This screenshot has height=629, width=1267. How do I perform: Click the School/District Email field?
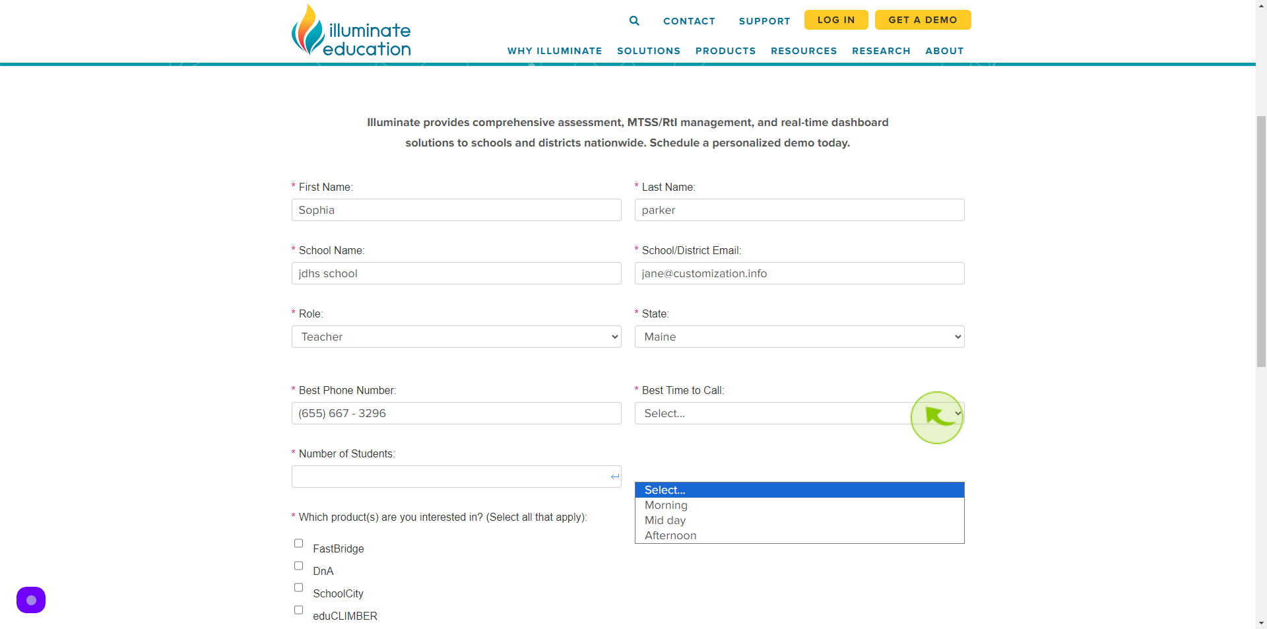pyautogui.click(x=800, y=273)
